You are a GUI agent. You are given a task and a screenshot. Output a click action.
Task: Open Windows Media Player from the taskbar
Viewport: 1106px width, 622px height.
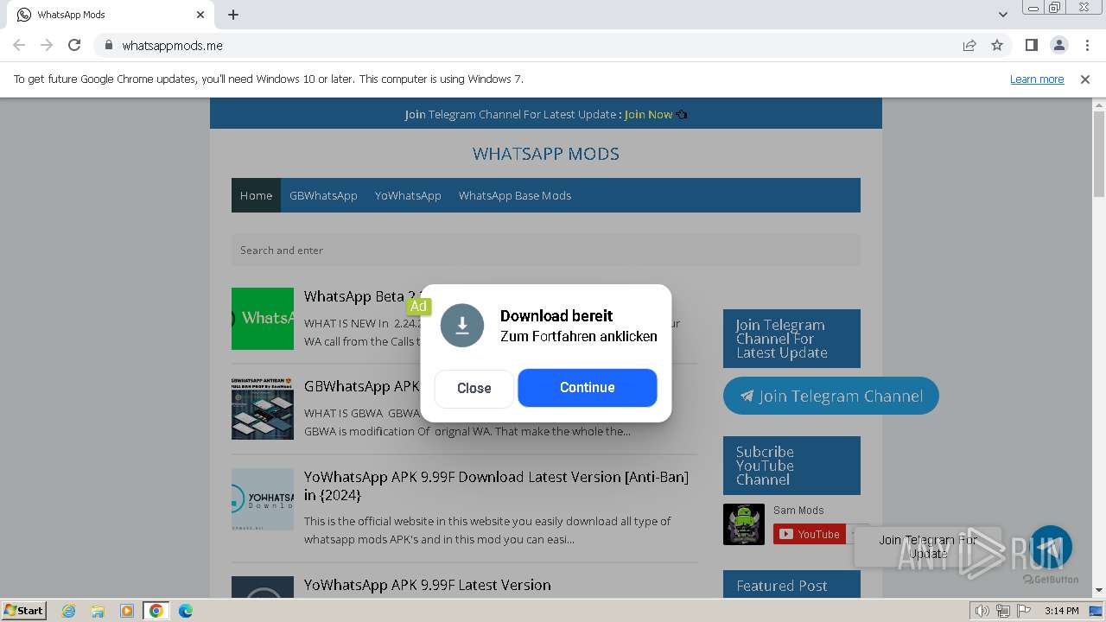pyautogui.click(x=127, y=611)
